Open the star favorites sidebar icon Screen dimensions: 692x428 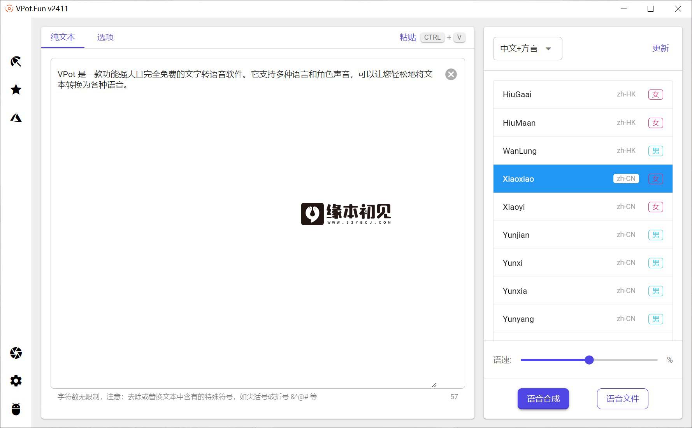[x=16, y=89]
